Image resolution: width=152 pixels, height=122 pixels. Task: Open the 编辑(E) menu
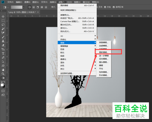tap(19, 2)
